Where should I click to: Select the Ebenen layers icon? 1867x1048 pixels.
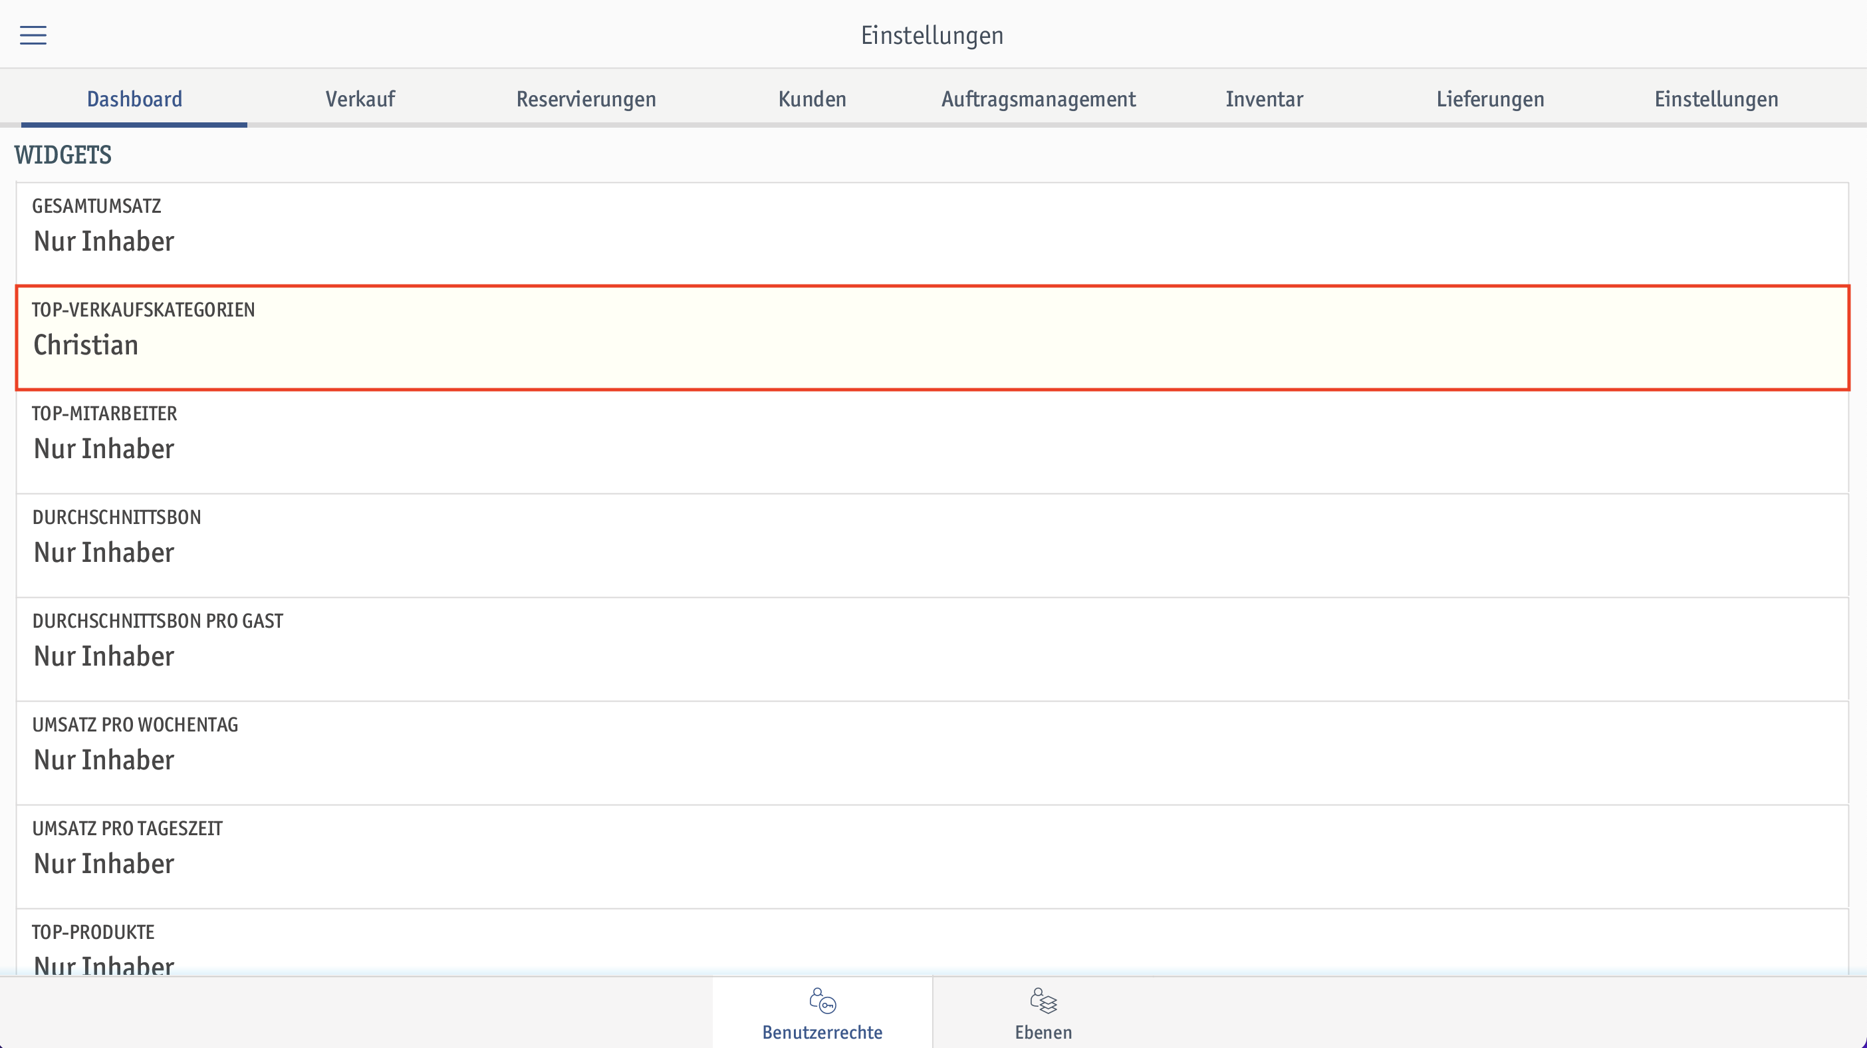(1044, 1001)
